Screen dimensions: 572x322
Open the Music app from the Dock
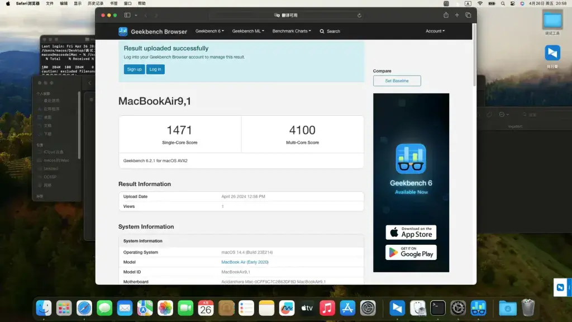point(327,308)
